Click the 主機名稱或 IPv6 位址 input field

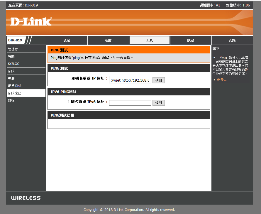point(130,103)
